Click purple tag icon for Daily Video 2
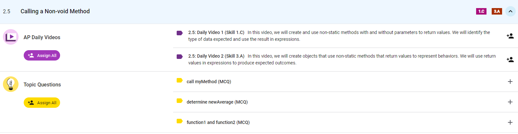Viewport: 518px width, 134px height. 180,57
